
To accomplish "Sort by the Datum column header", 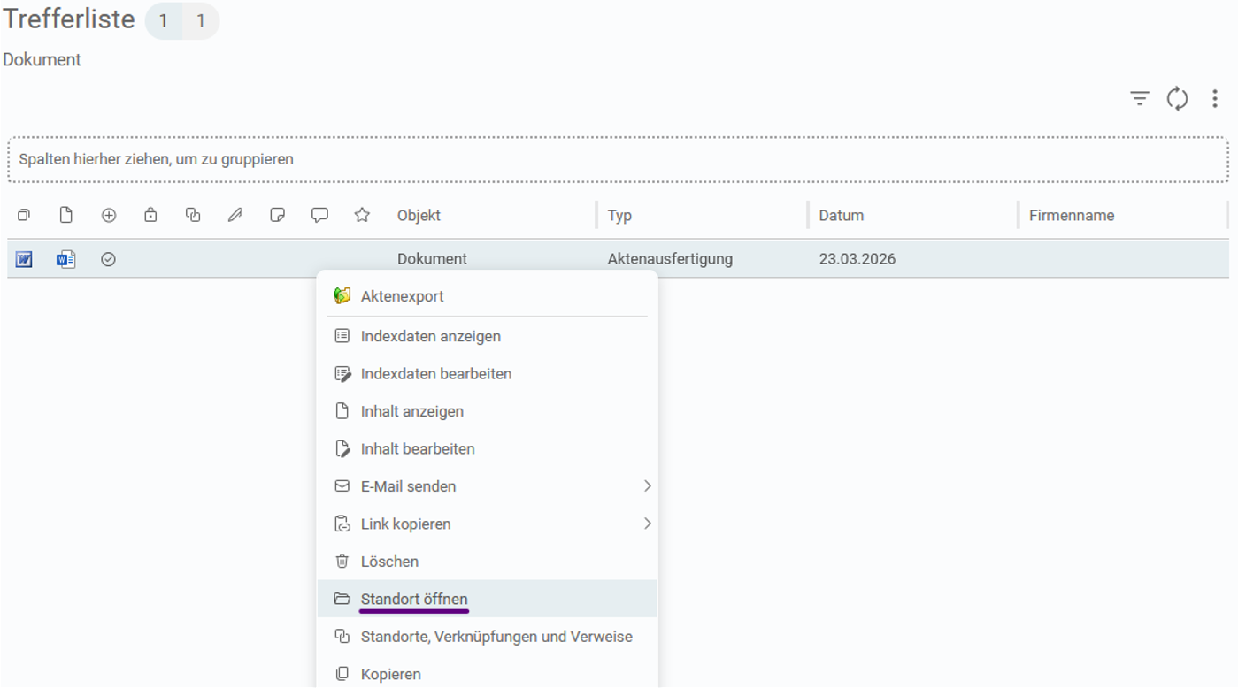I will (x=841, y=215).
